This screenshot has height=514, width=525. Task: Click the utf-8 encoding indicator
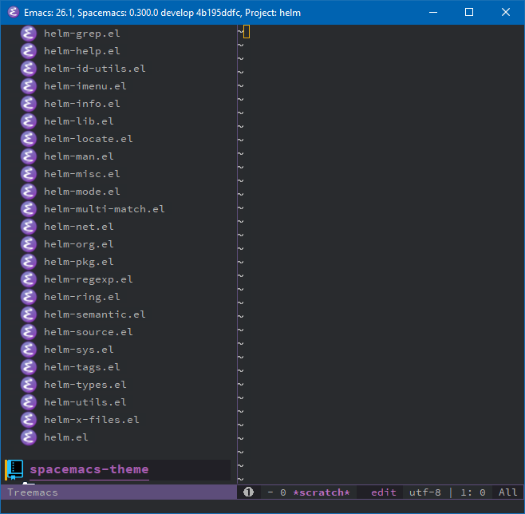click(x=425, y=492)
